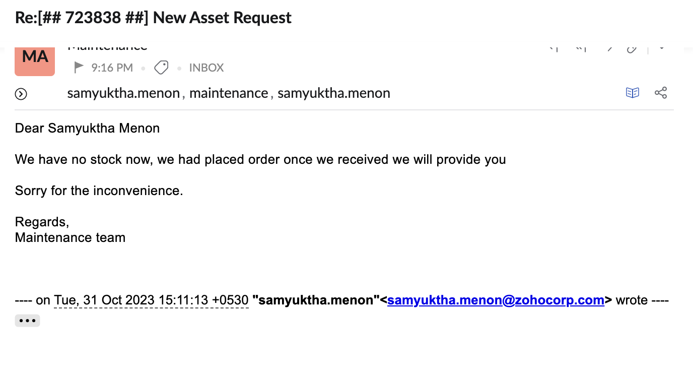This screenshot has height=375, width=693.
Task: Click the reply arrow icon
Action: [554, 49]
